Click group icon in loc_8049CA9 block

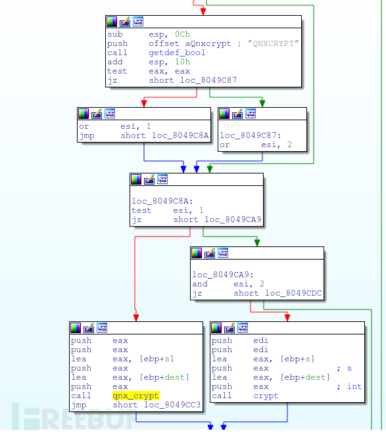click(x=223, y=253)
